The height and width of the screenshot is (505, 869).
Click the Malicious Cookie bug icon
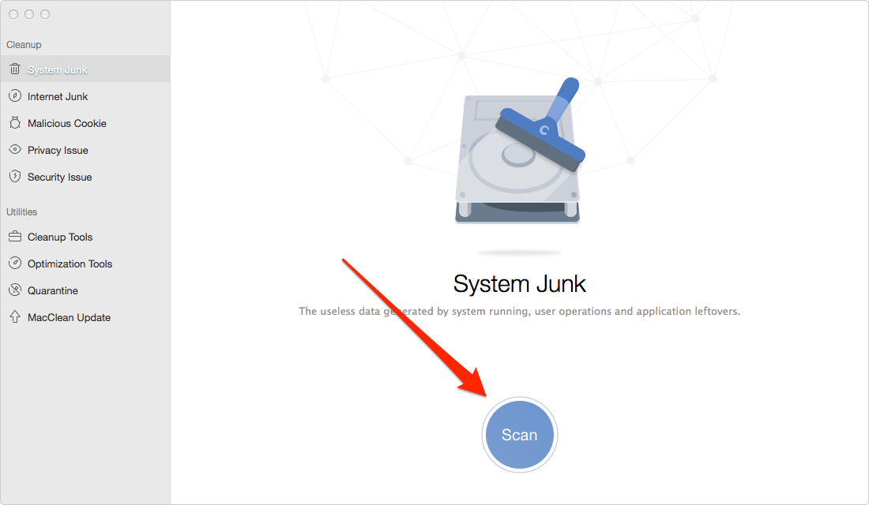(15, 123)
